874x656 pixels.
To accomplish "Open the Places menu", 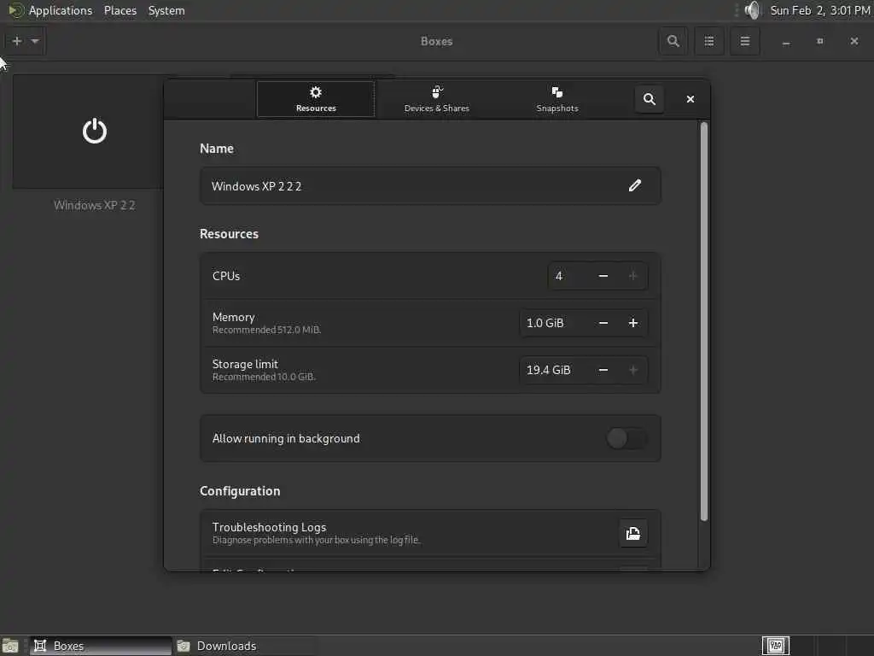I will [x=119, y=10].
